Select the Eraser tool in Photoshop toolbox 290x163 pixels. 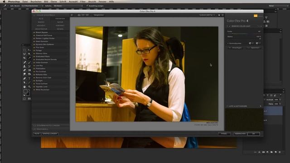pos(24,70)
